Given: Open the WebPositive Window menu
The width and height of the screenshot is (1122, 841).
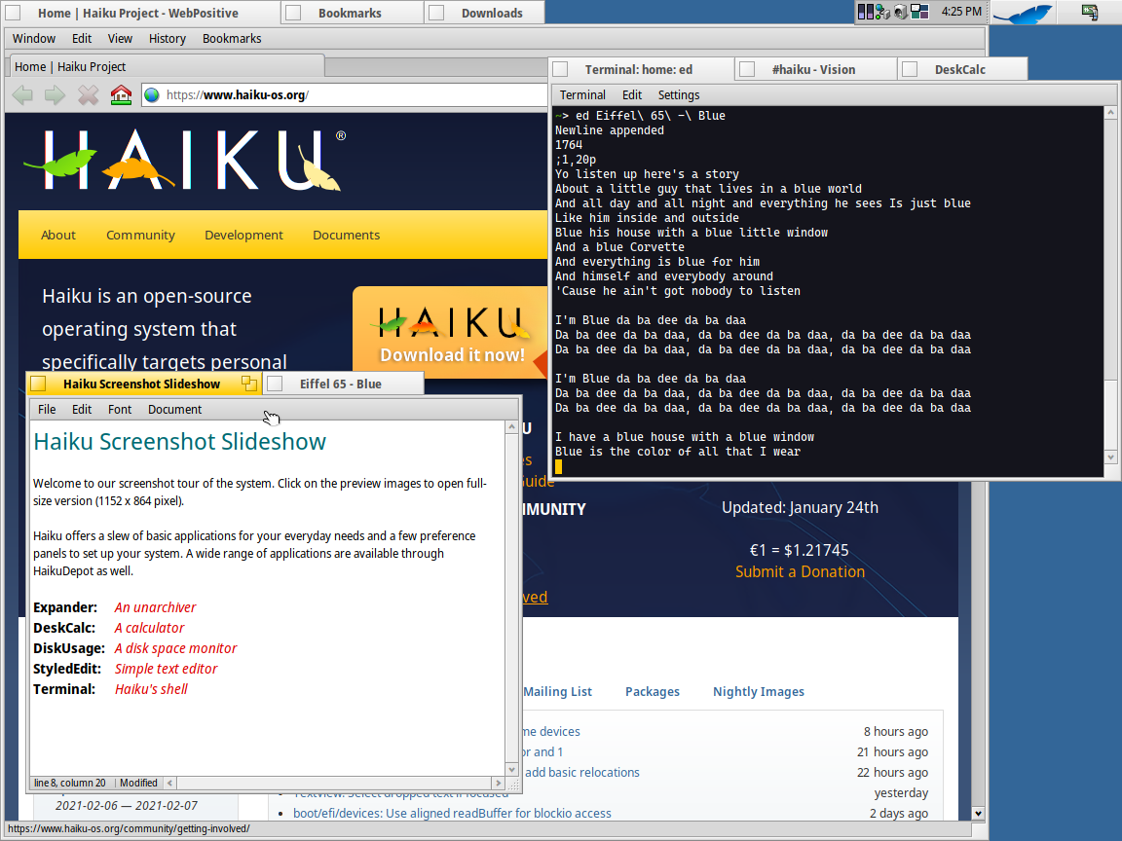Looking at the screenshot, I should point(34,39).
